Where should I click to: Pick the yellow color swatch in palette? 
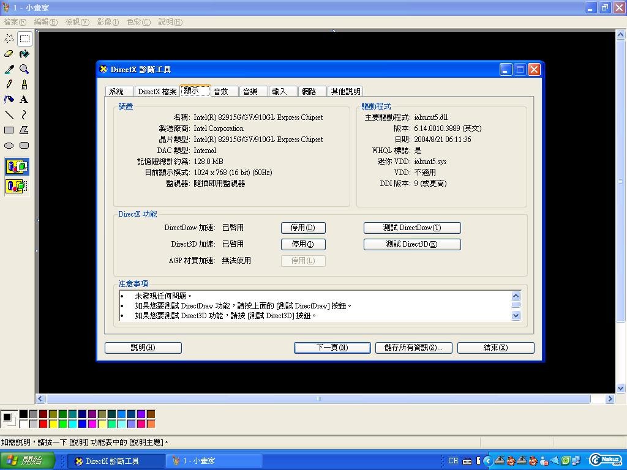[x=53, y=423]
